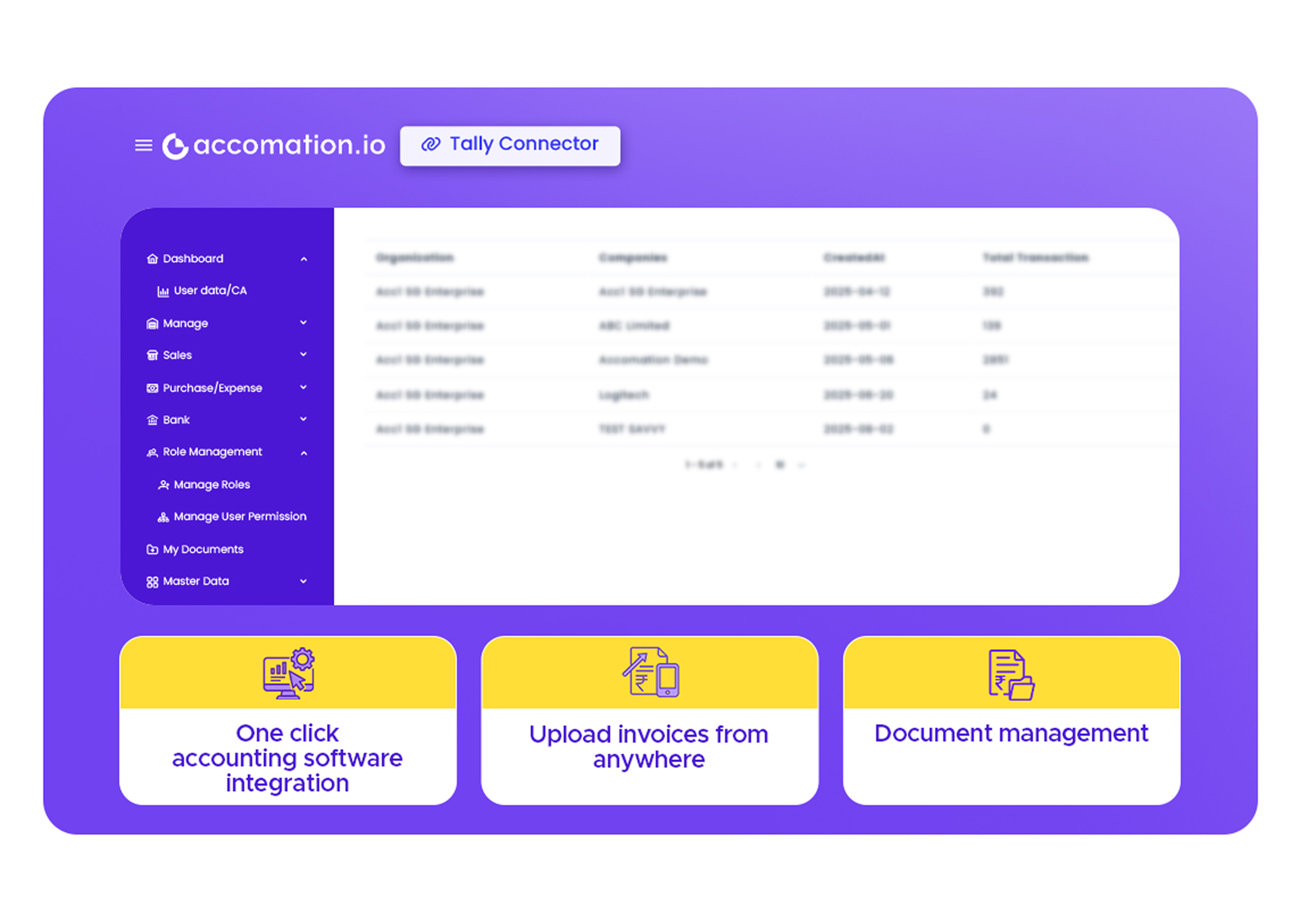Click the My Documents folder icon
This screenshot has height=922, width=1300.
(152, 550)
